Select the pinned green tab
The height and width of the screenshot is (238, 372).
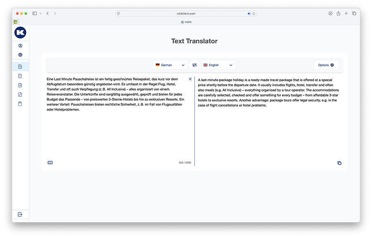[16, 22]
